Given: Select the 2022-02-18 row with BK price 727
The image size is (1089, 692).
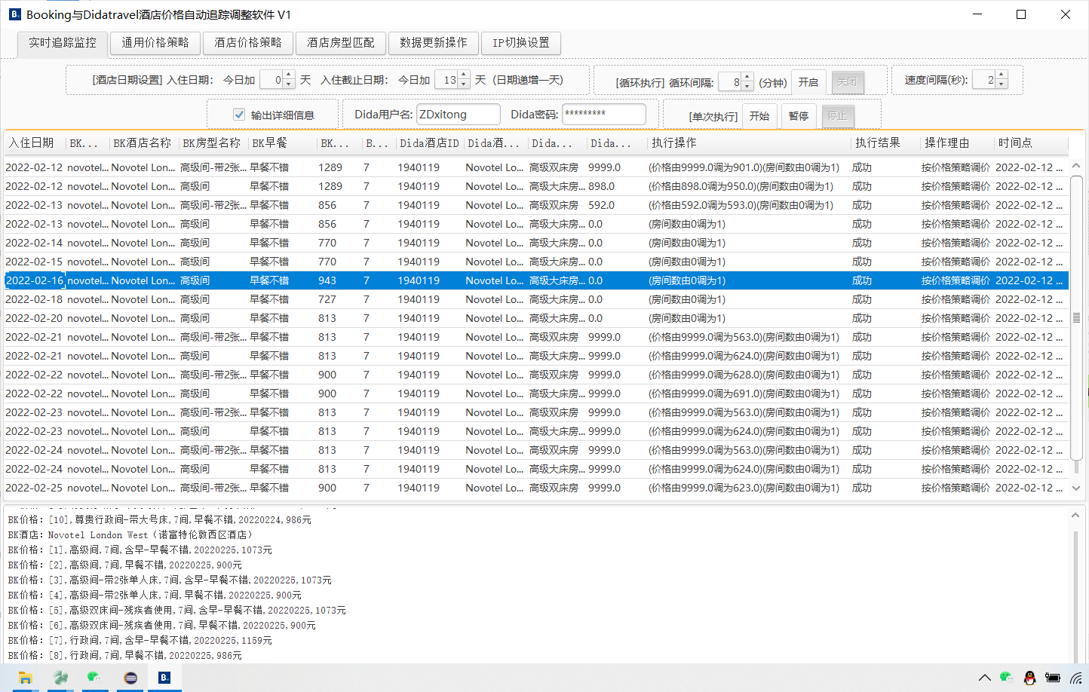Looking at the screenshot, I should pos(536,299).
